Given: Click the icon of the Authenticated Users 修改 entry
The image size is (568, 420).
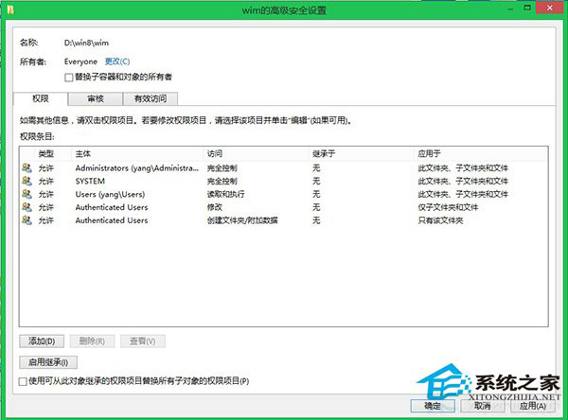Looking at the screenshot, I should pyautogui.click(x=26, y=207).
